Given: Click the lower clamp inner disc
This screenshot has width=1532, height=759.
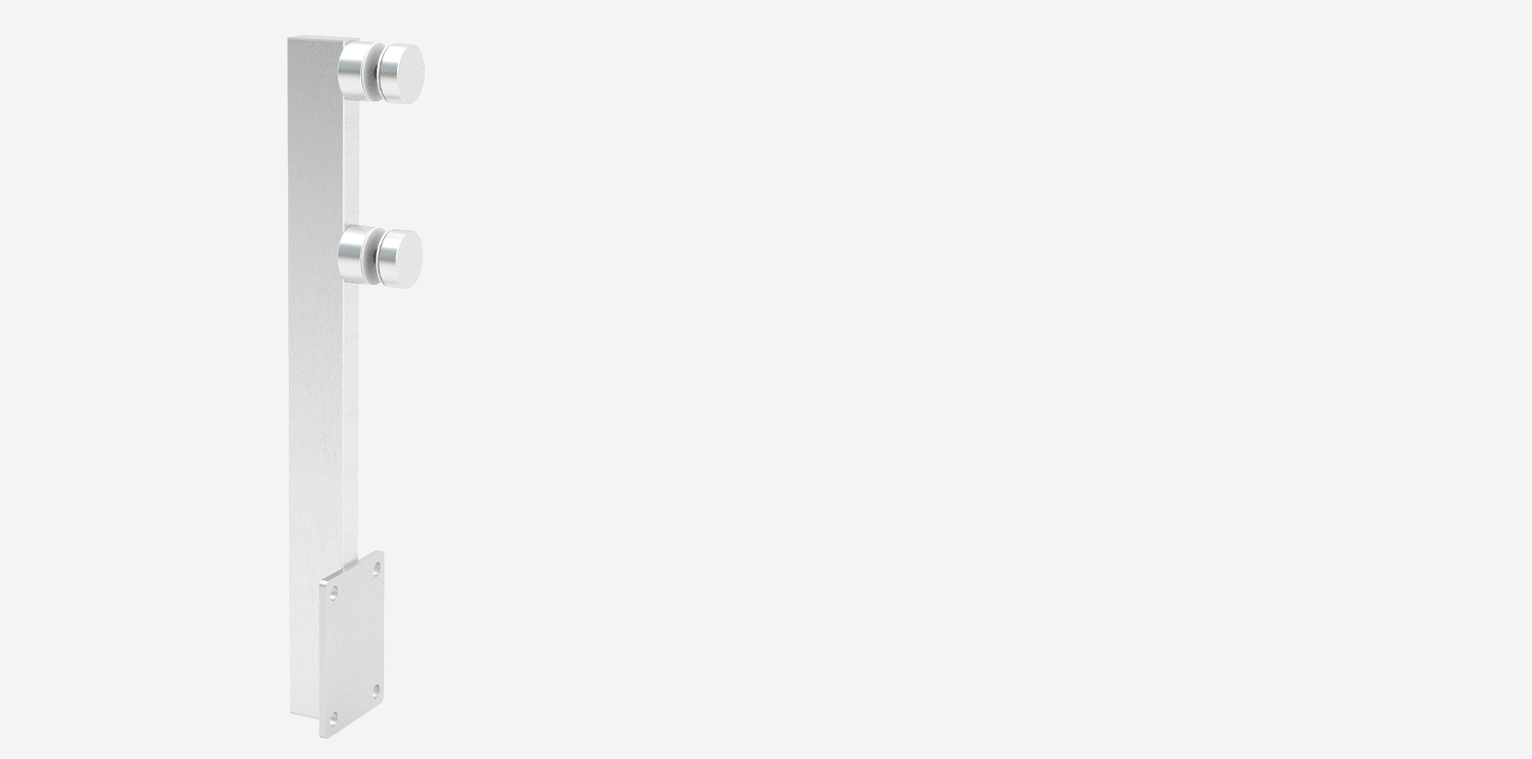Looking at the screenshot, I should 354,255.
